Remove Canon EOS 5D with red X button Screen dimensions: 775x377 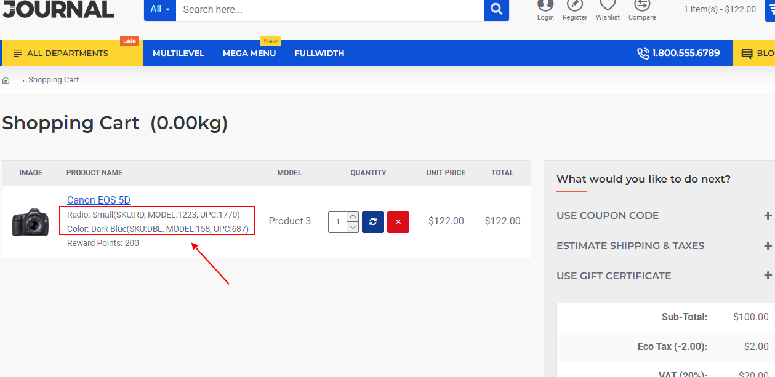click(x=398, y=221)
